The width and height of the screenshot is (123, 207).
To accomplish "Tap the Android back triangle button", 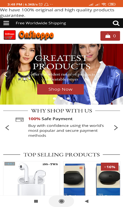I will point(87,201).
